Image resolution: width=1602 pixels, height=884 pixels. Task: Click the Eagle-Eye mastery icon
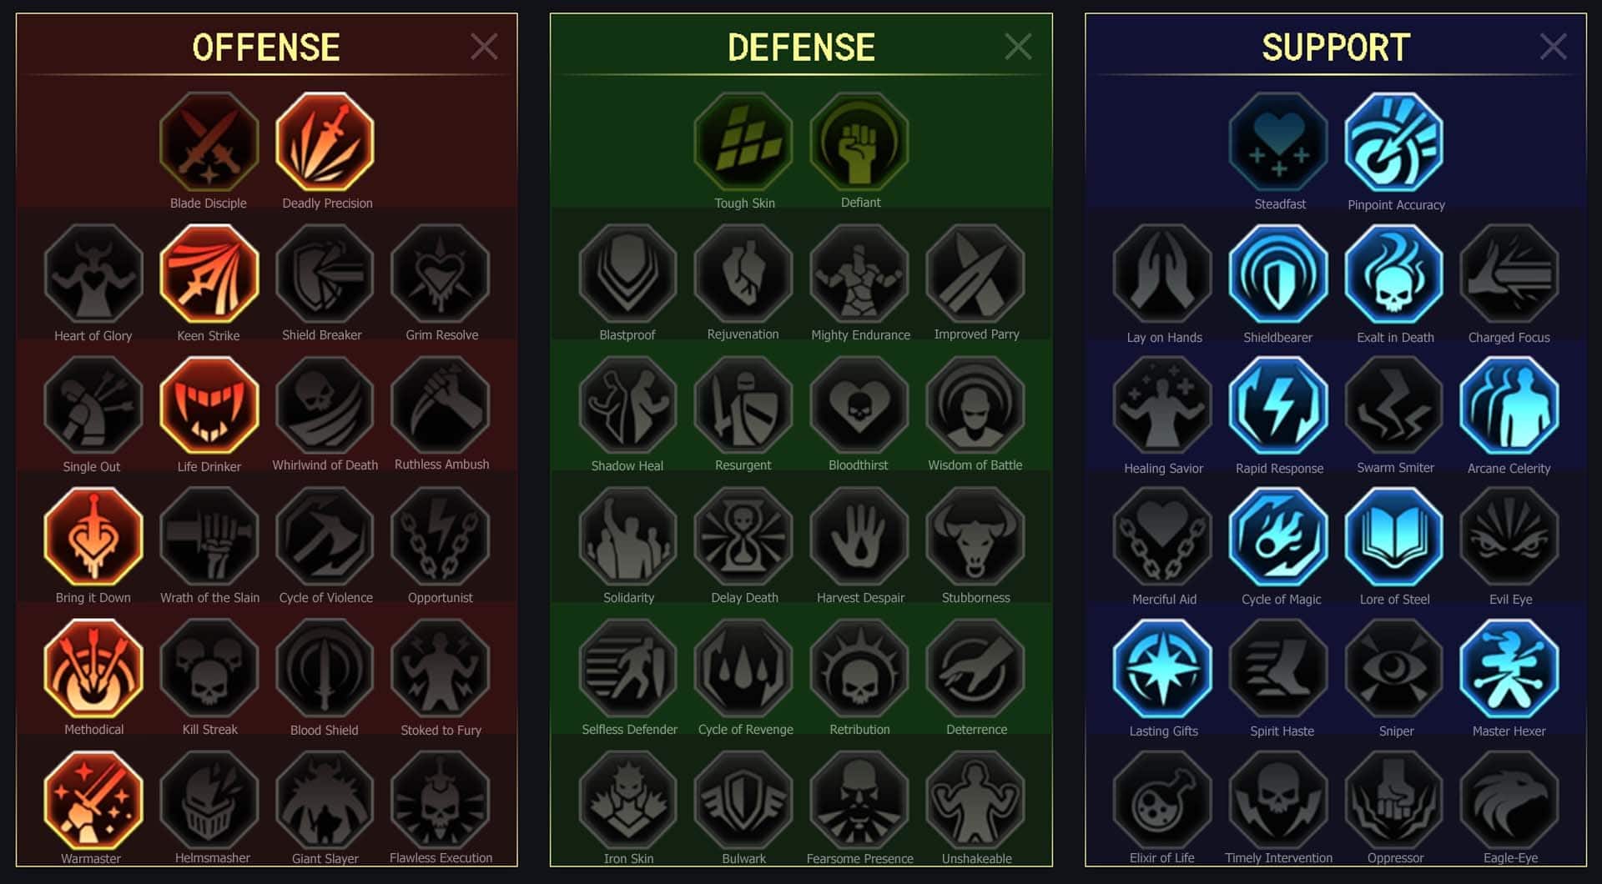1509,800
